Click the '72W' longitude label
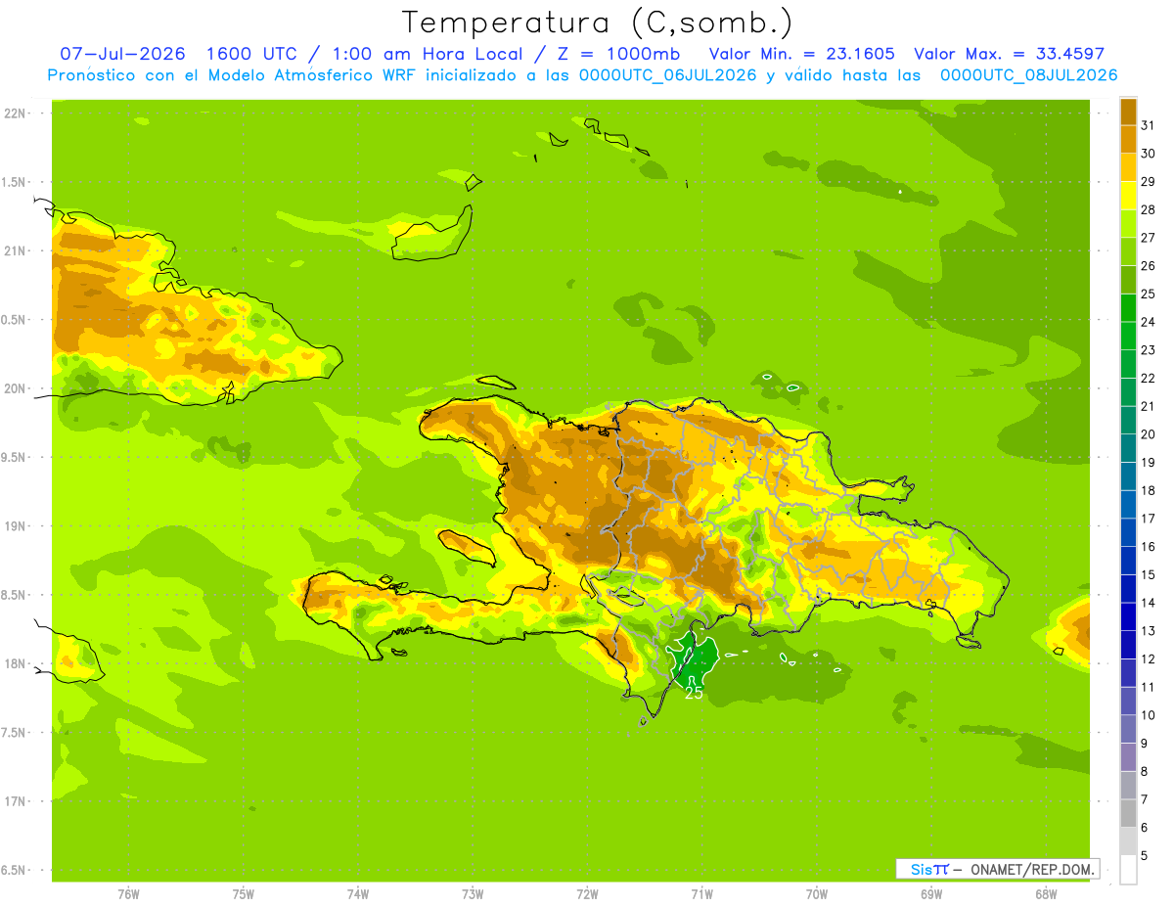The width and height of the screenshot is (1174, 907). coord(587,894)
